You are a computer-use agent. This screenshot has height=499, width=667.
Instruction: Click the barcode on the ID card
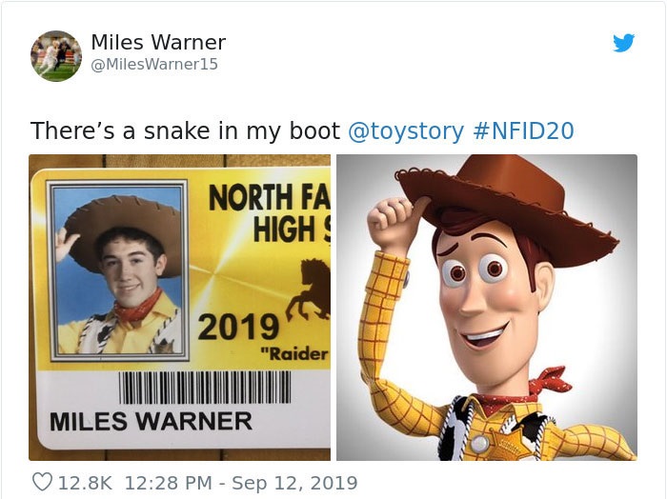205,388
